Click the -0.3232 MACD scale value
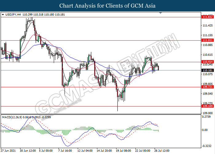 click(x=207, y=146)
